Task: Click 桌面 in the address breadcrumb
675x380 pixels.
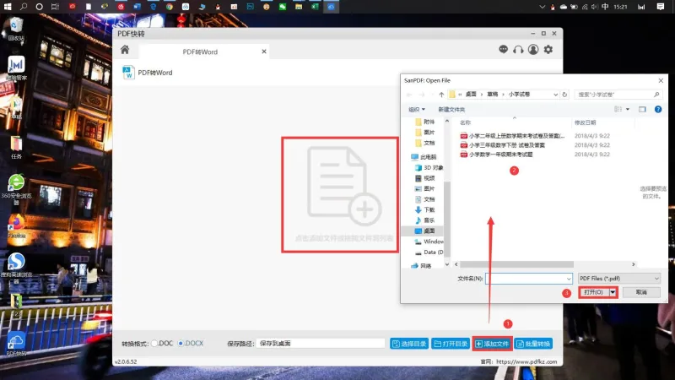Action: pos(471,95)
